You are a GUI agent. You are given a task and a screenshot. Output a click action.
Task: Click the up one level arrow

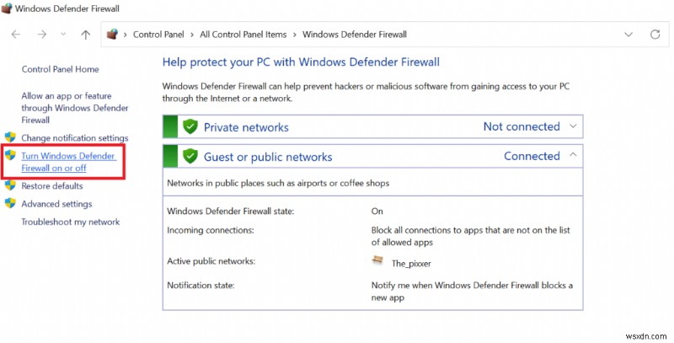[x=85, y=35]
